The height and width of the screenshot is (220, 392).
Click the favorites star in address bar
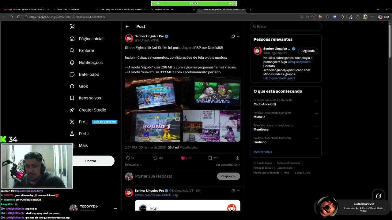tap(313, 17)
